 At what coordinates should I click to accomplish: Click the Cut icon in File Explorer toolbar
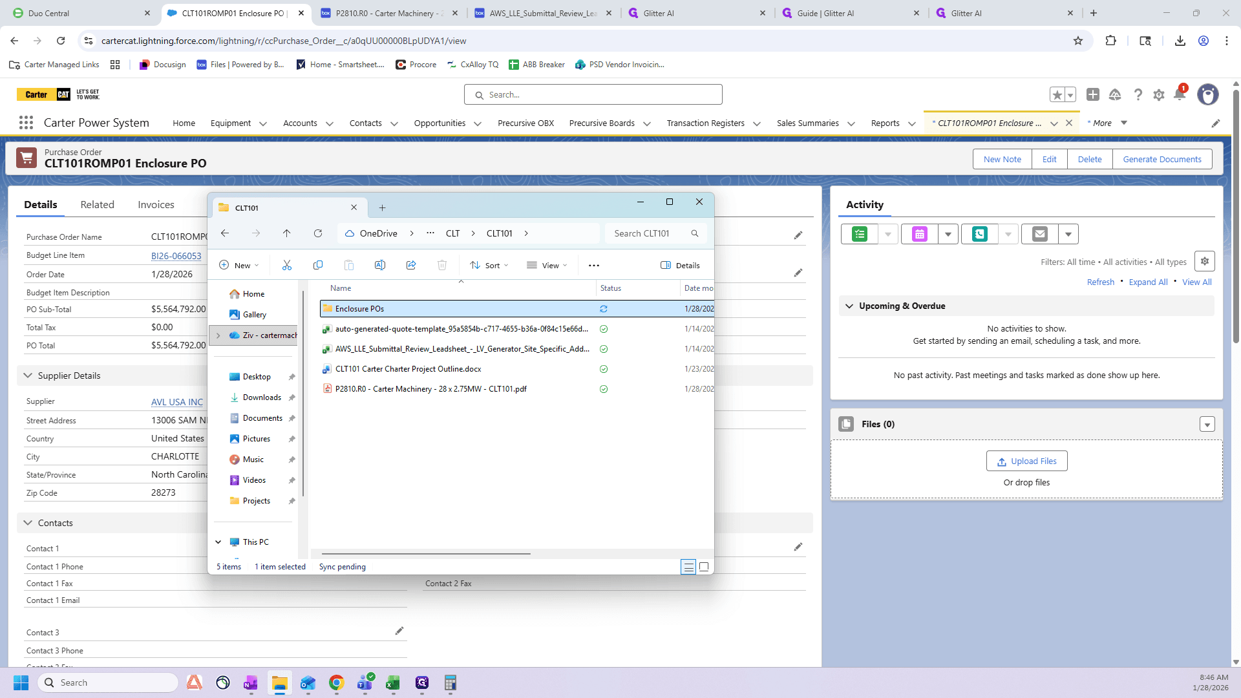(287, 265)
